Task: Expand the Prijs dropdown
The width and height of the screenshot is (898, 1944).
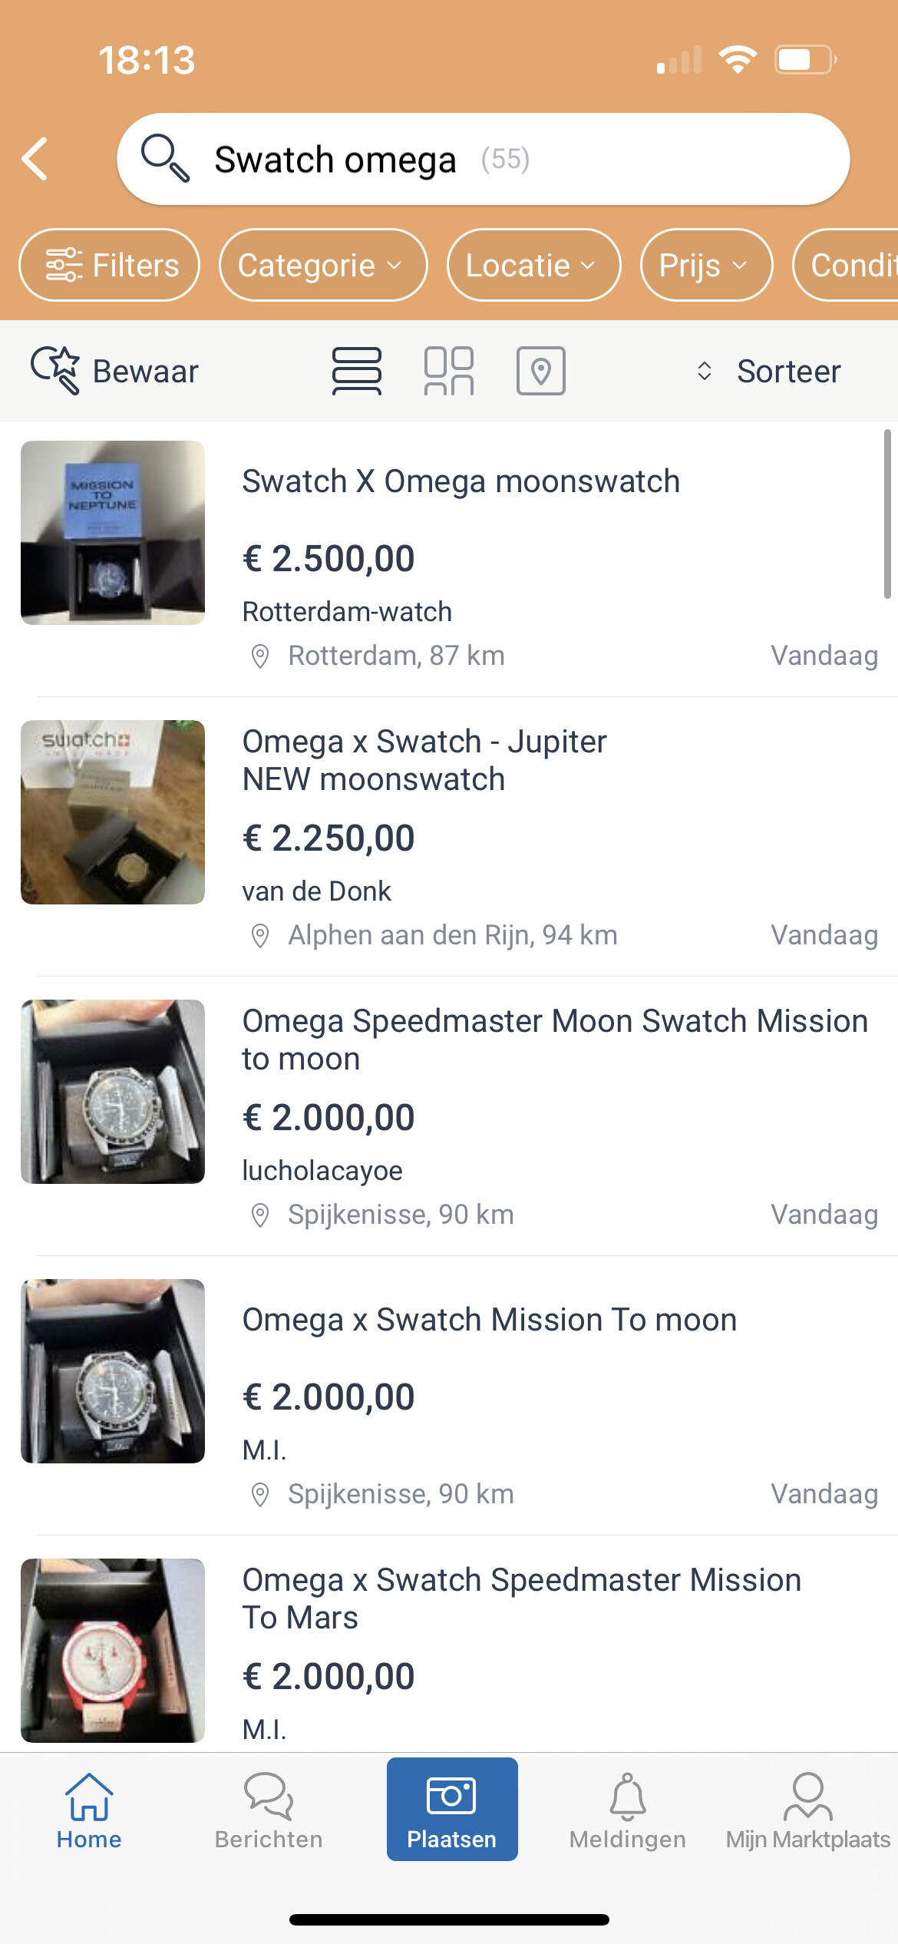Action: pyautogui.click(x=705, y=266)
